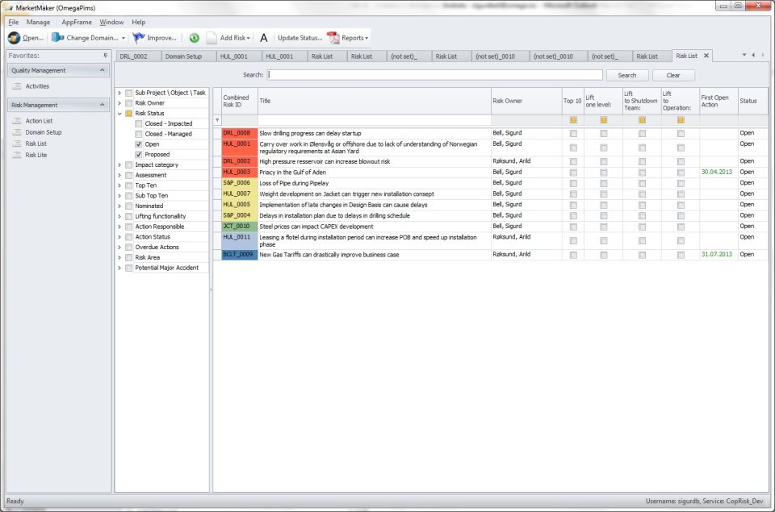Switch to the Domain Setup tab
The image size is (775, 512).
pos(183,56)
